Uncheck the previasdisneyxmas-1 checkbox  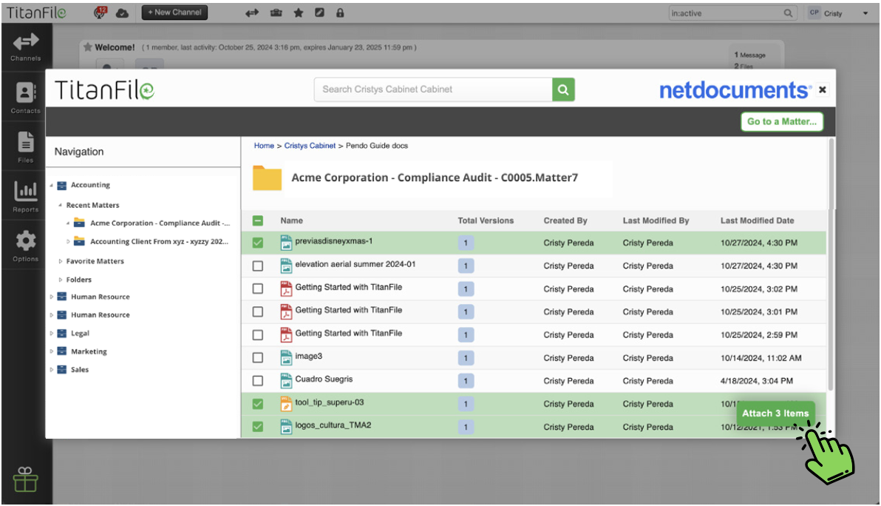tap(258, 243)
